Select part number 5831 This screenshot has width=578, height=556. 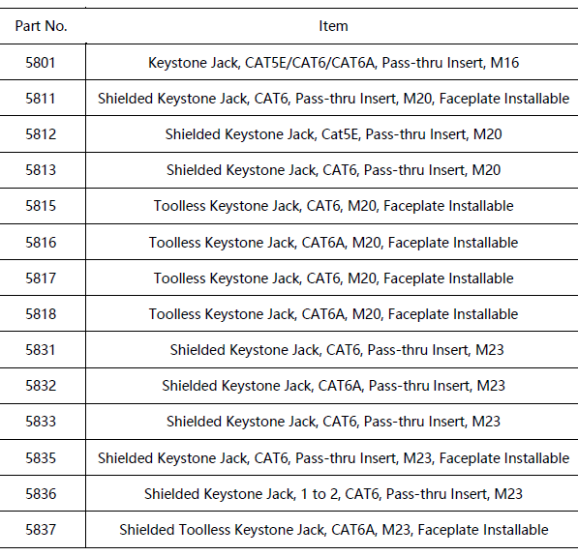click(x=41, y=350)
